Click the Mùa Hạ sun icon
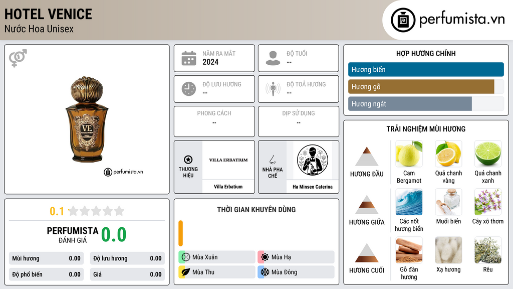513x289 pixels. tap(265, 257)
